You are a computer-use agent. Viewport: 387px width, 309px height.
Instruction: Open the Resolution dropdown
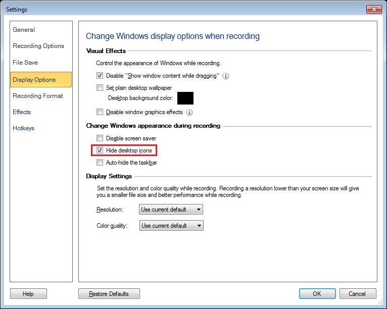point(171,210)
